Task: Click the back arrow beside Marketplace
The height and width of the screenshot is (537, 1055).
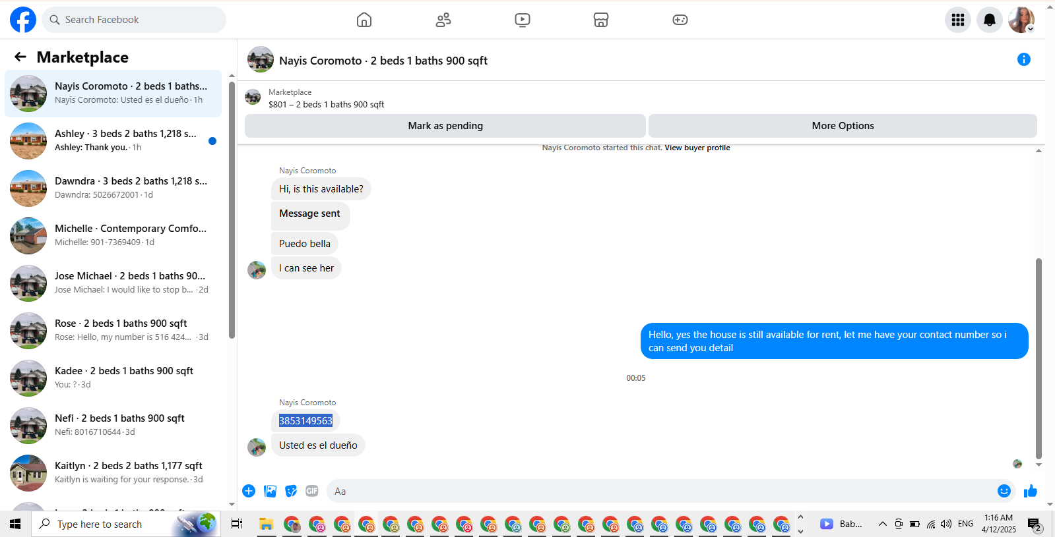Action: pos(20,57)
